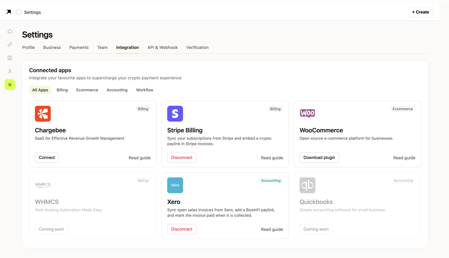
Task: Click the Chargebee logo icon
Action: pyautogui.click(x=43, y=114)
